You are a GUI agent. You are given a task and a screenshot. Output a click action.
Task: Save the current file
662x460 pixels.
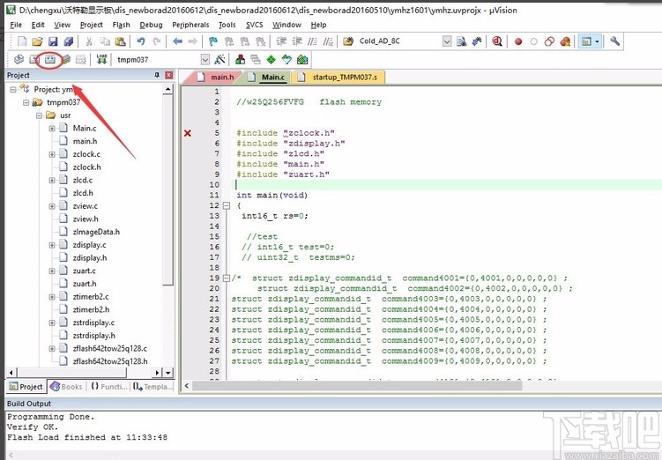pos(53,41)
